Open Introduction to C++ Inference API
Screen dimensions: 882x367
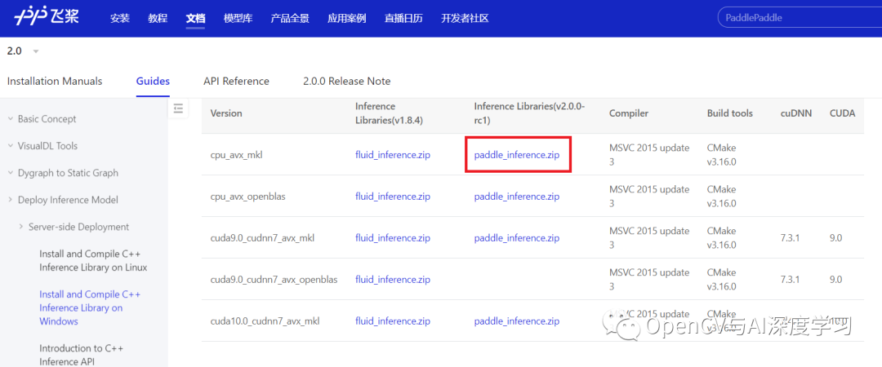pos(82,355)
